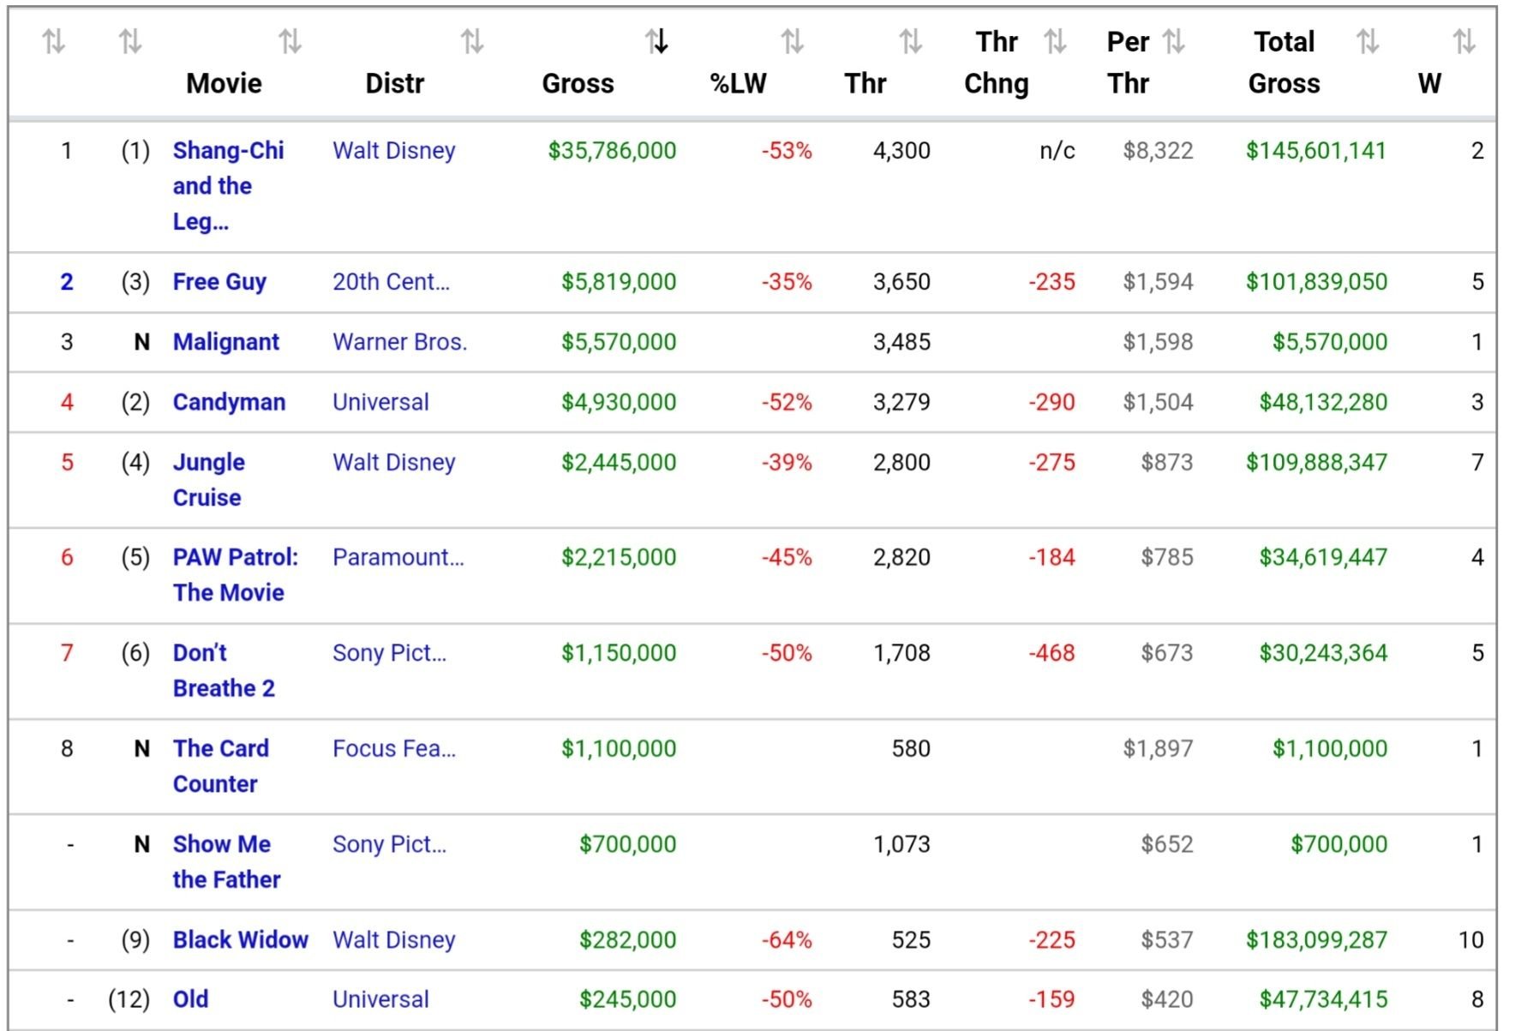Open Malignant movie page

226,342
